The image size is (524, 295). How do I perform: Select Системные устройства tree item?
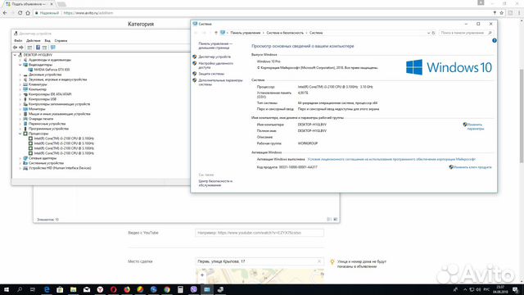click(x=46, y=163)
